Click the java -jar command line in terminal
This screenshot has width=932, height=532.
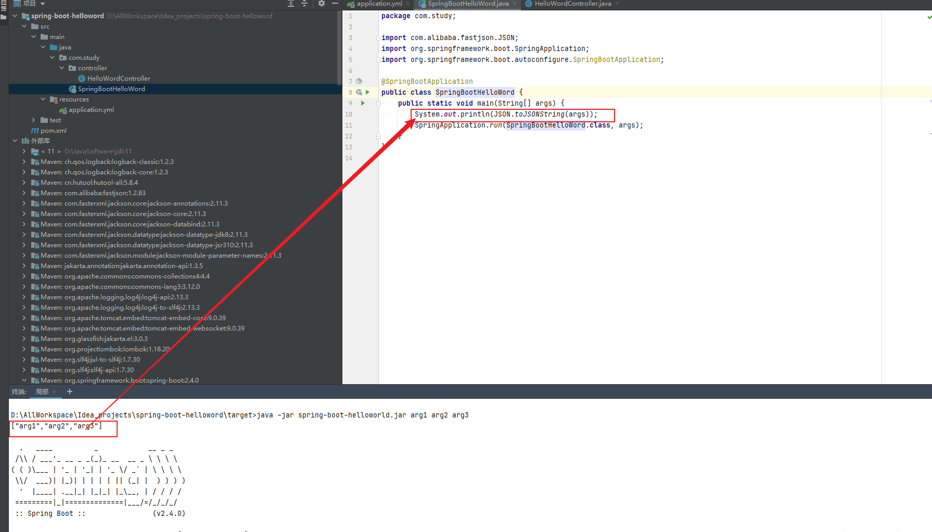tap(240, 415)
